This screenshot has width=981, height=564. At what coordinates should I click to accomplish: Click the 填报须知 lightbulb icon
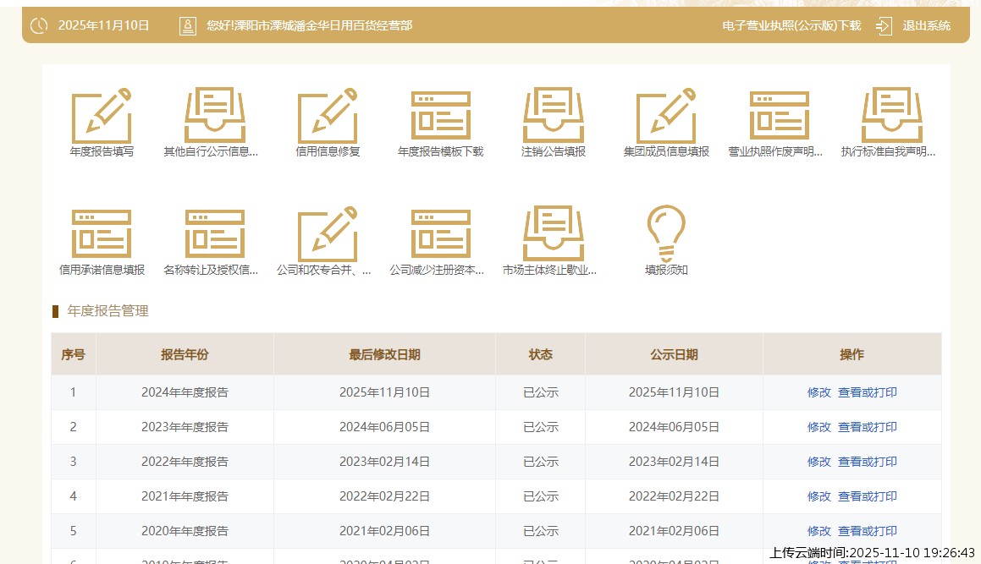click(666, 234)
